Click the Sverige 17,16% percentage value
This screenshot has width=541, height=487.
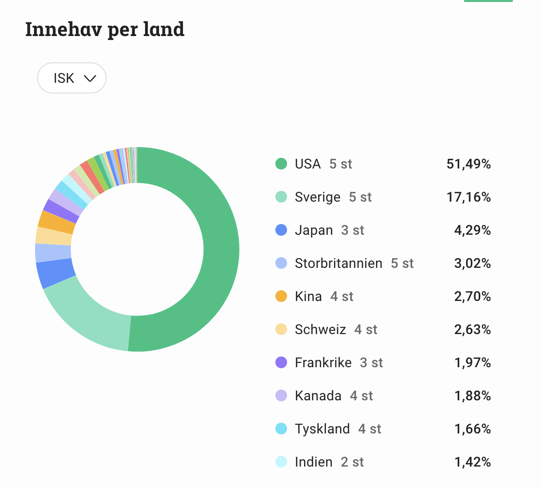coord(469,197)
